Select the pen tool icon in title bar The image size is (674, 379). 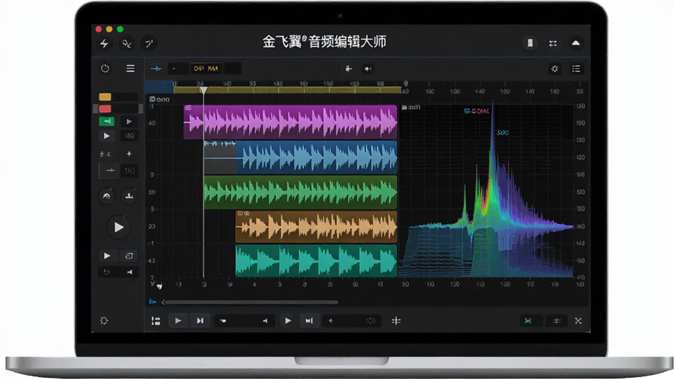(x=149, y=43)
